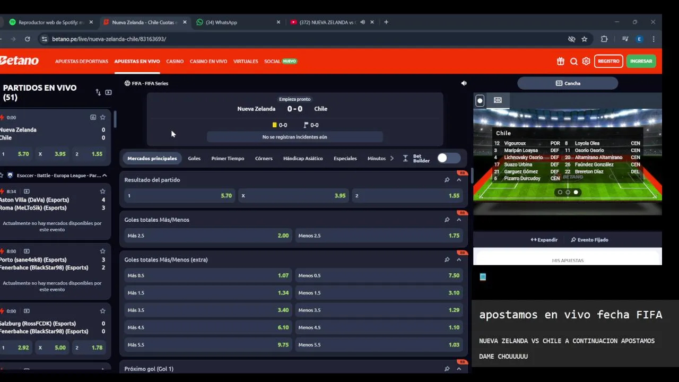Open the Betano settings gear icon
The image size is (679, 382).
click(x=586, y=62)
